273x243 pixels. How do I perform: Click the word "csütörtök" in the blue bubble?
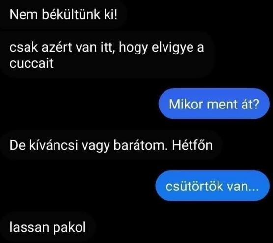(x=194, y=186)
